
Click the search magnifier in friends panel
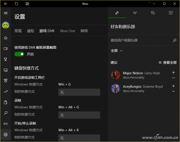pos(174,40)
